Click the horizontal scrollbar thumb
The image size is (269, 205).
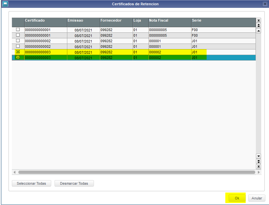coord(137,172)
